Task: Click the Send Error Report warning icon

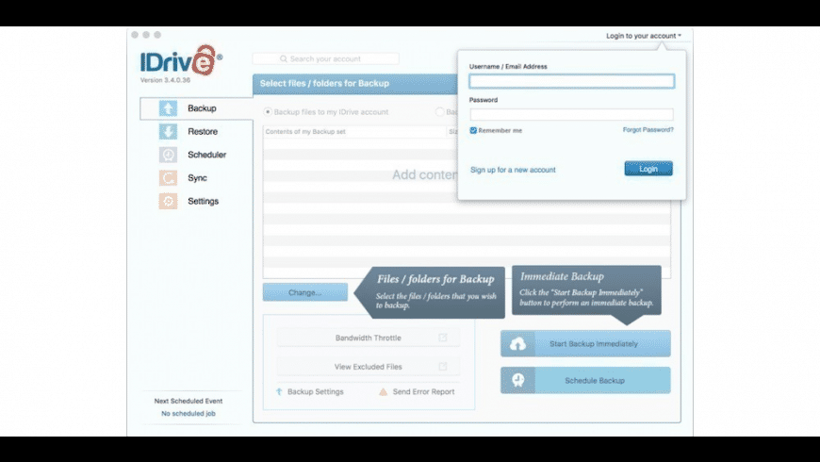Action: [384, 391]
